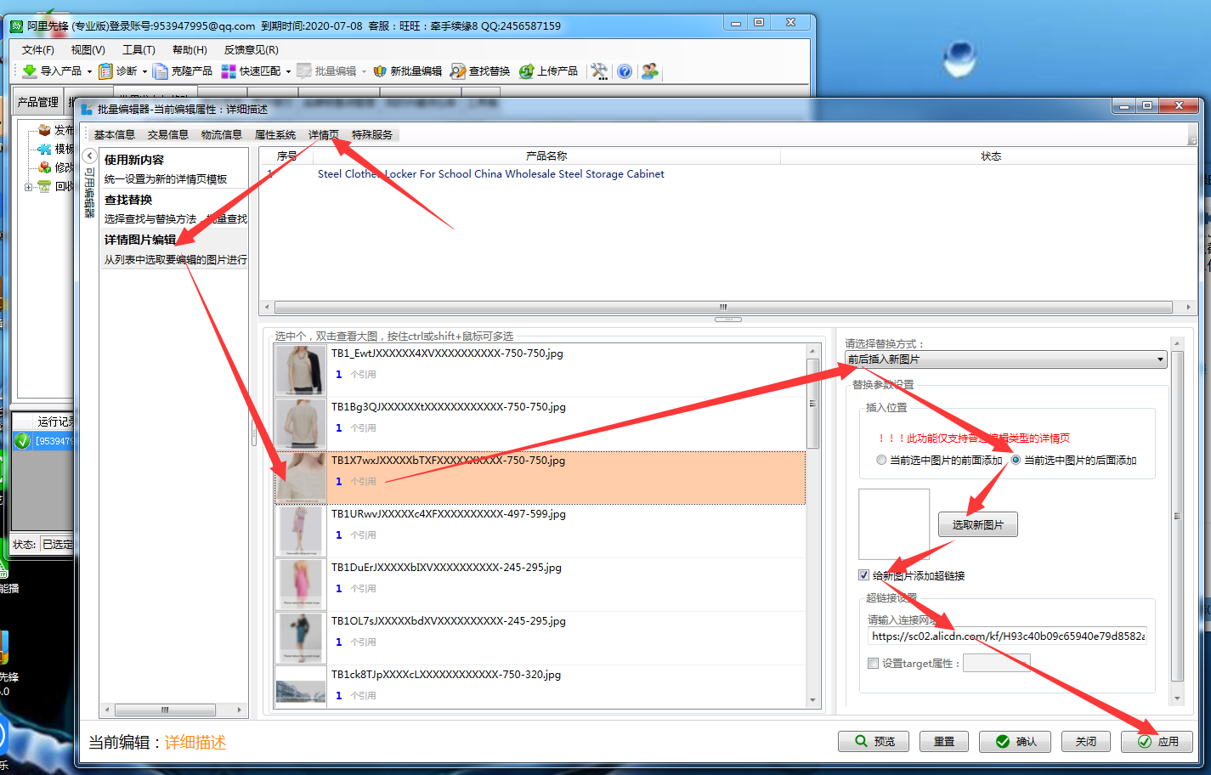Click the 克隆产品 clone product icon

(x=160, y=71)
